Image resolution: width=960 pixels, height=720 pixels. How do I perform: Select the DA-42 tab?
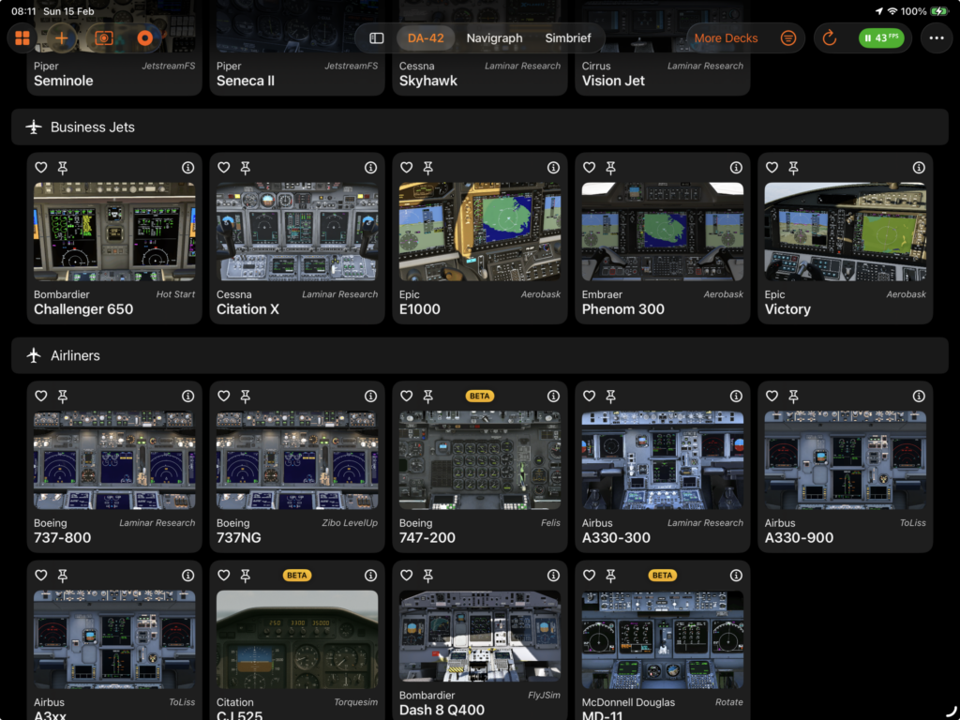tap(426, 38)
